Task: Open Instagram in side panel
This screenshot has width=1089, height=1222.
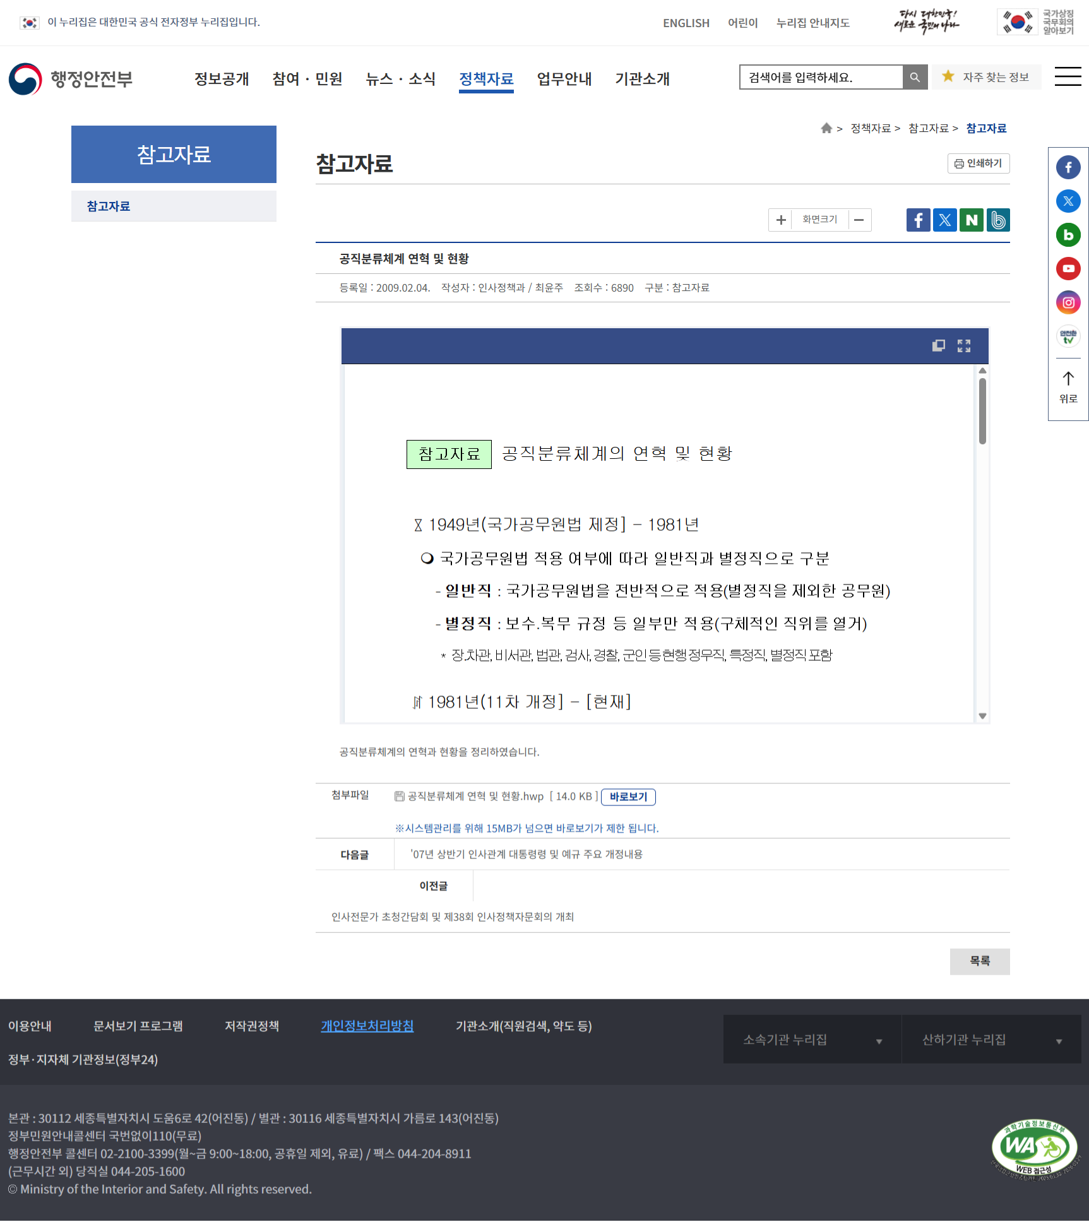Action: click(x=1068, y=302)
